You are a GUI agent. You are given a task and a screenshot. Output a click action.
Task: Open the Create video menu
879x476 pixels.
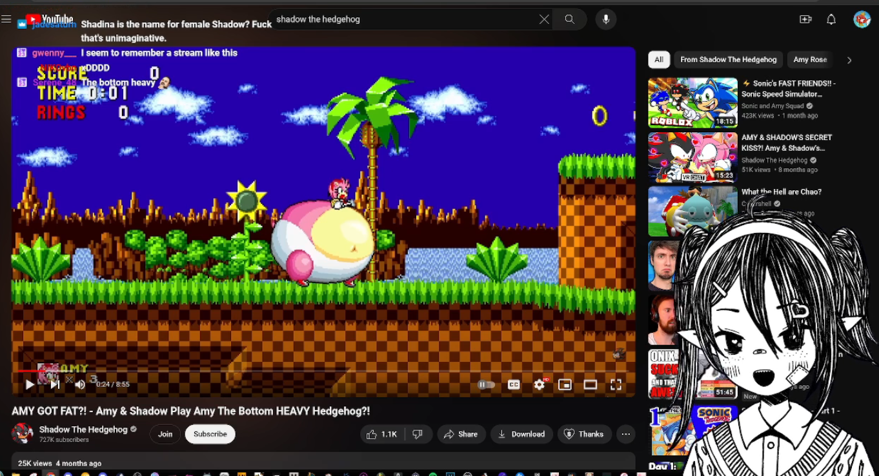805,19
